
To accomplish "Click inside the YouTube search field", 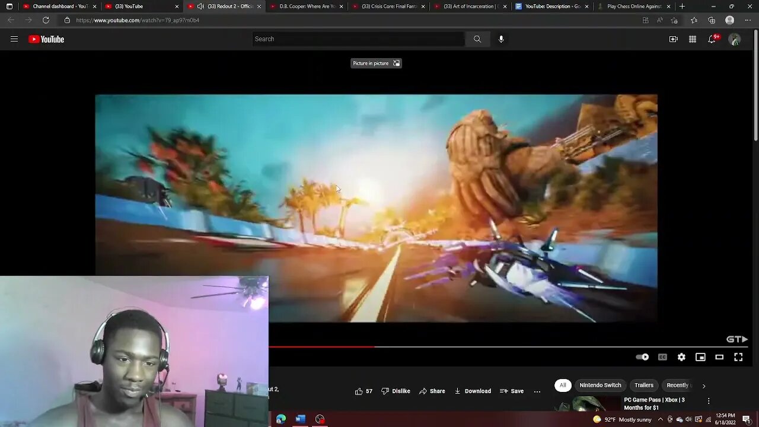I will 358,39.
